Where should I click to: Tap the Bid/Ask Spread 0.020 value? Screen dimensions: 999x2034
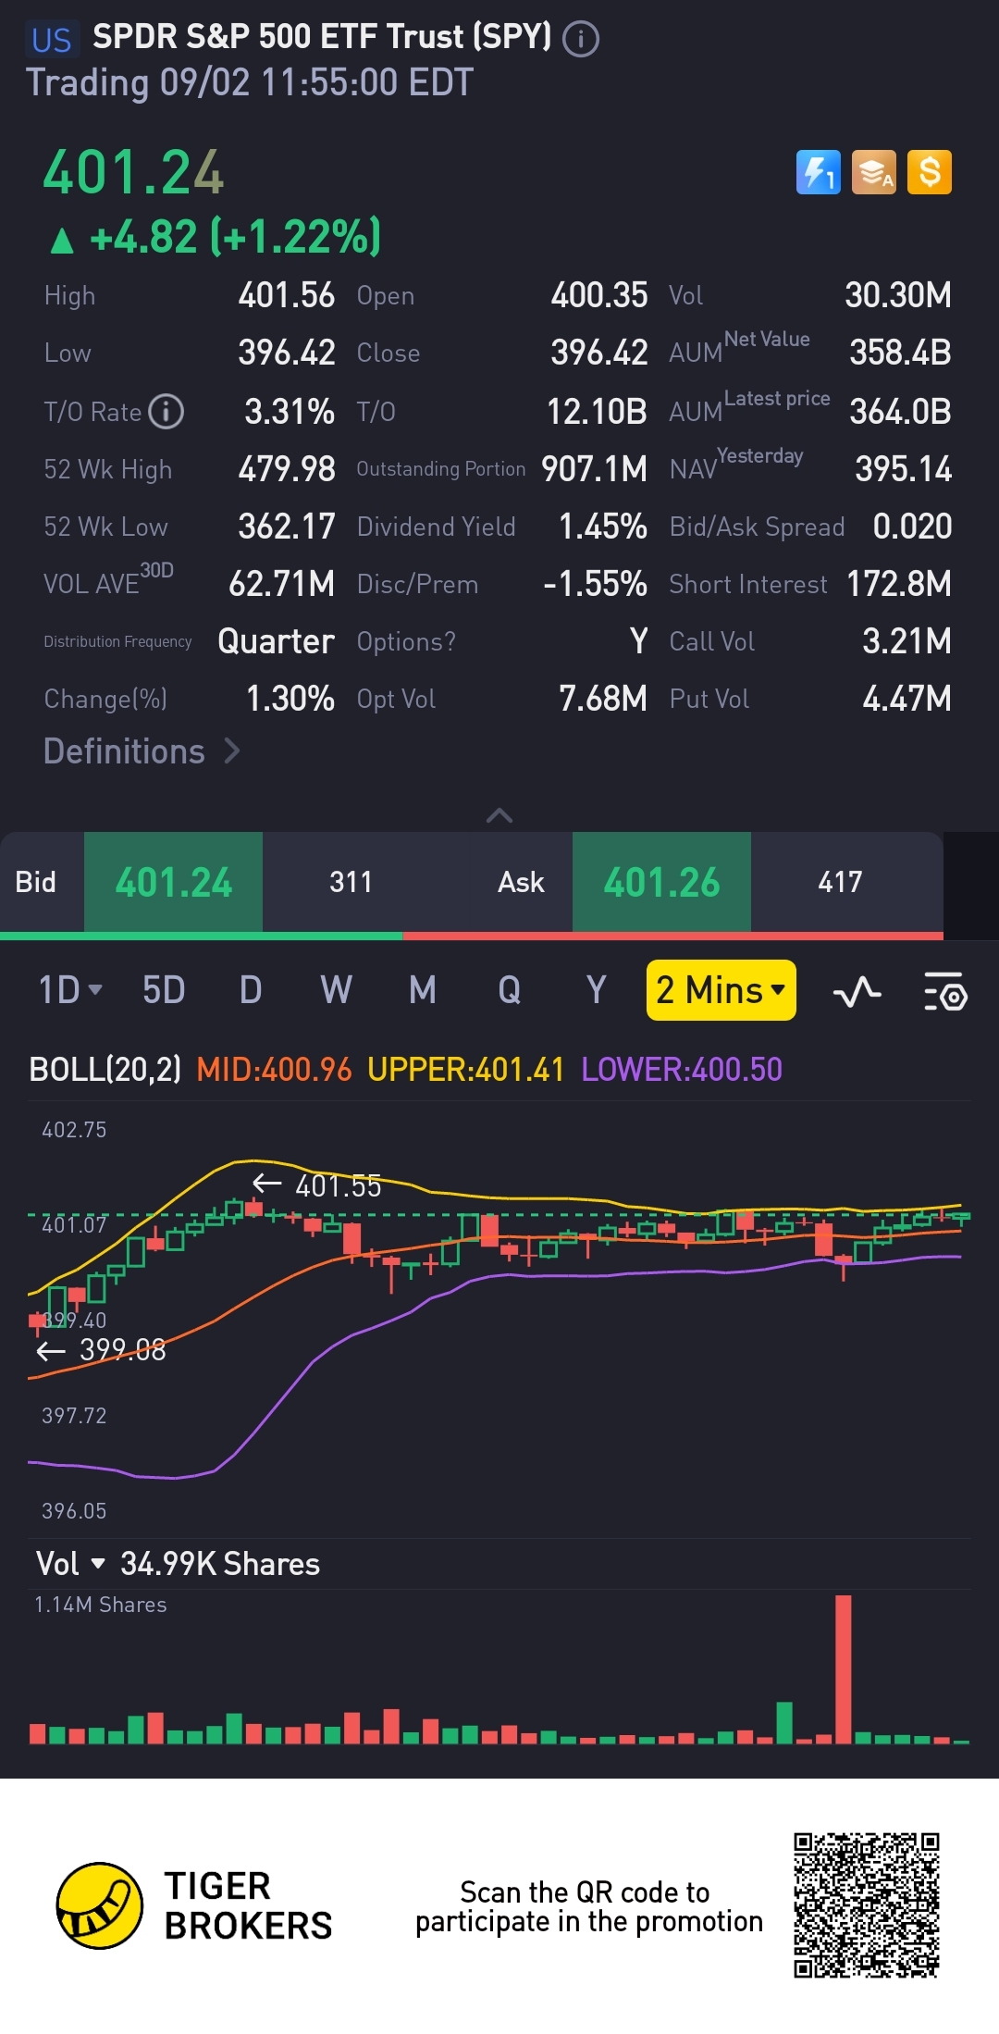pos(912,527)
